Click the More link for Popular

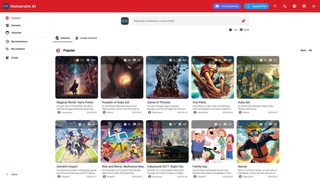click(x=306, y=50)
